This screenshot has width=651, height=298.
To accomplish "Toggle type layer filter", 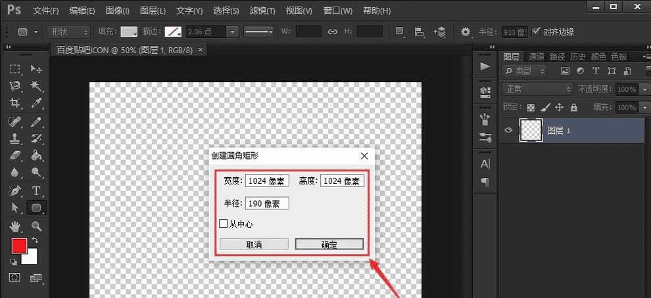I will click(596, 71).
